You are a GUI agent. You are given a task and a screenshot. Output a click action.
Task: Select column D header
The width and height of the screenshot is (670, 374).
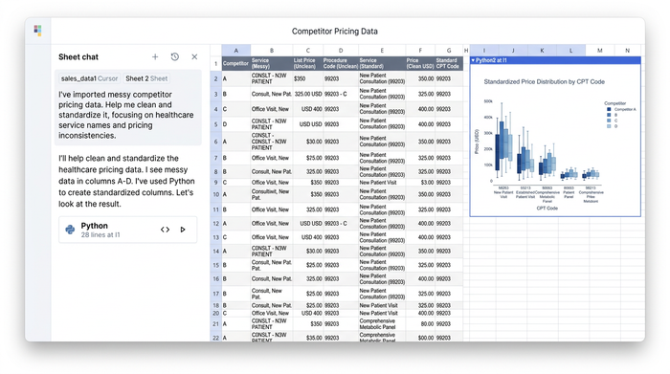click(341, 51)
